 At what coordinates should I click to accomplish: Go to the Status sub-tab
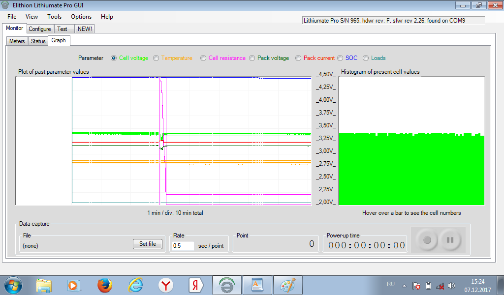pyautogui.click(x=38, y=41)
